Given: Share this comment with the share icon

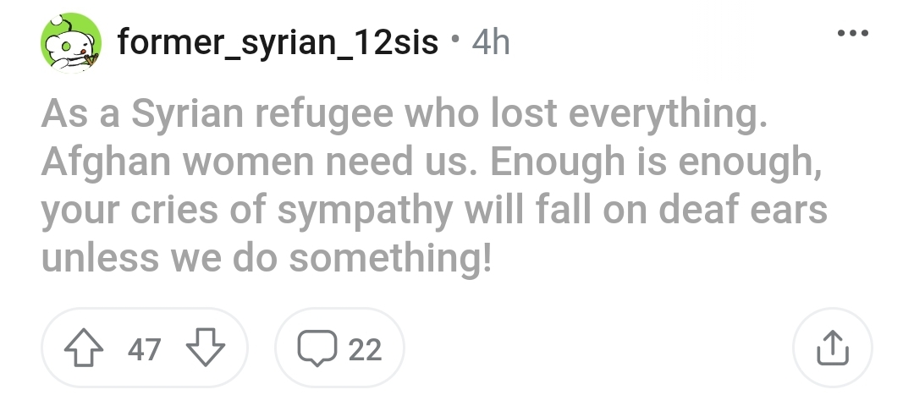Looking at the screenshot, I should click(833, 348).
